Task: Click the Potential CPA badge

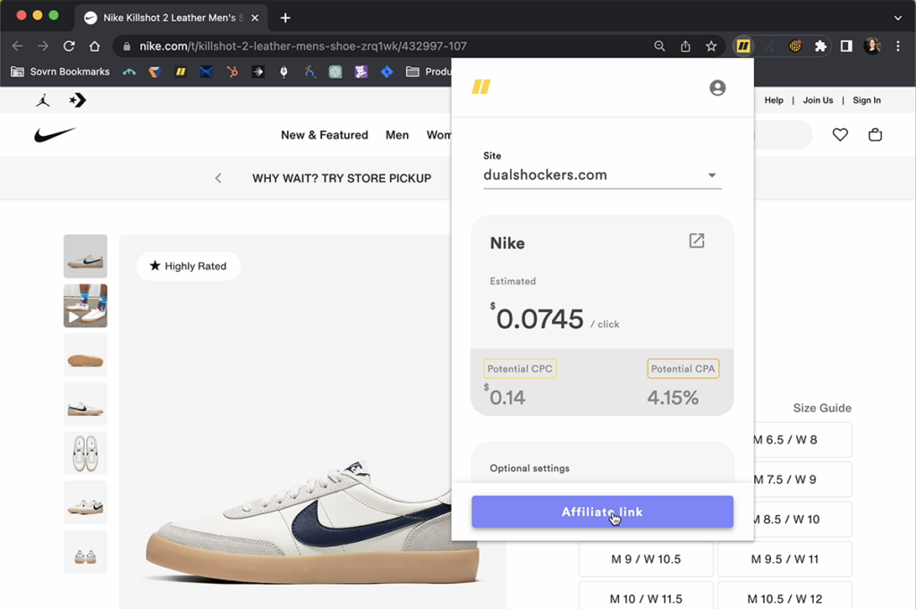Action: click(683, 369)
